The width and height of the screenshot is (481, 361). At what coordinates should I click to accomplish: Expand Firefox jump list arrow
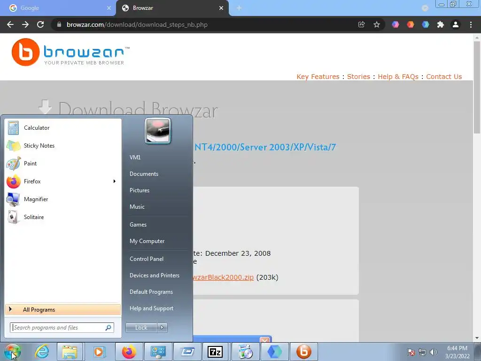coord(115,181)
